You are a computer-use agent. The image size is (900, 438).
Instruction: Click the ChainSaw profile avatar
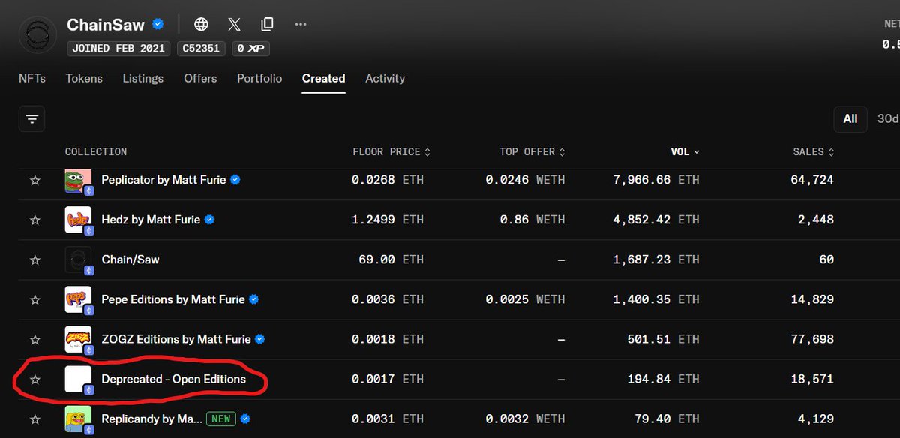coord(37,34)
